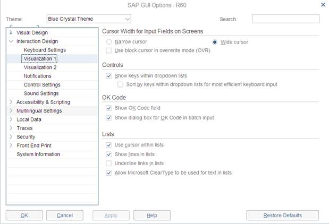Close the SAP GUI Options dialog
Image resolution: width=329 pixels, height=224 pixels.
coord(323,5)
